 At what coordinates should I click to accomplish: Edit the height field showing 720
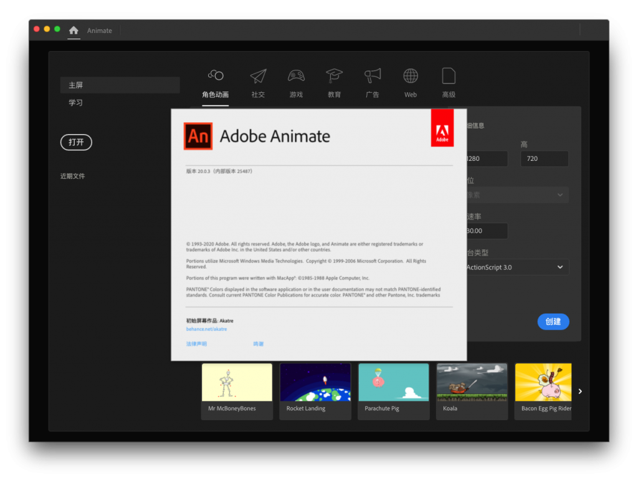545,158
